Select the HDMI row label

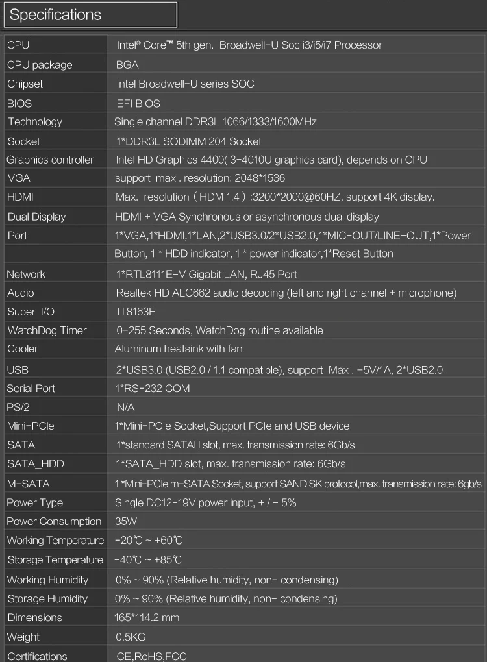(x=20, y=197)
